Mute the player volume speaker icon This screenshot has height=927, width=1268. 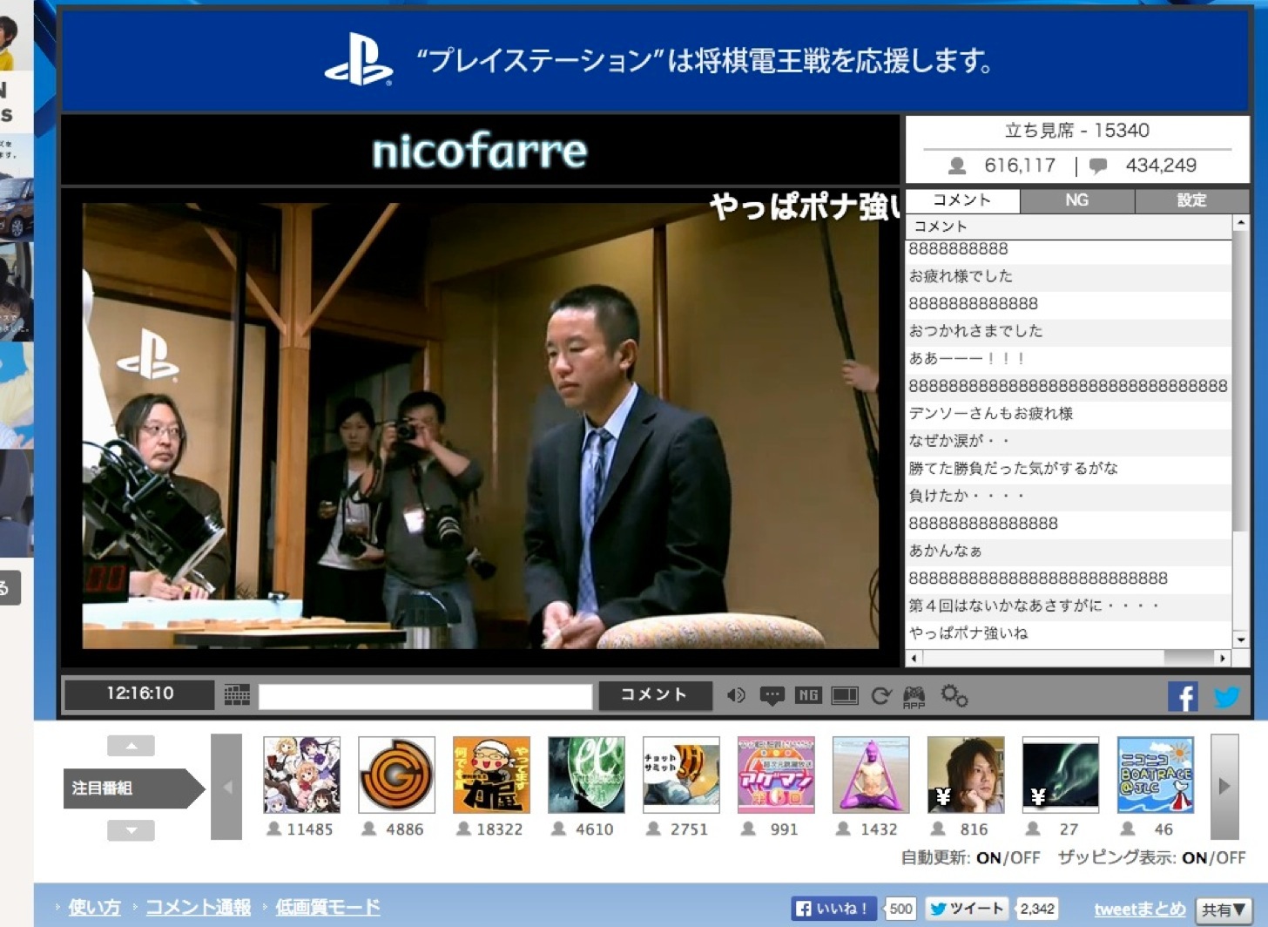pos(736,695)
